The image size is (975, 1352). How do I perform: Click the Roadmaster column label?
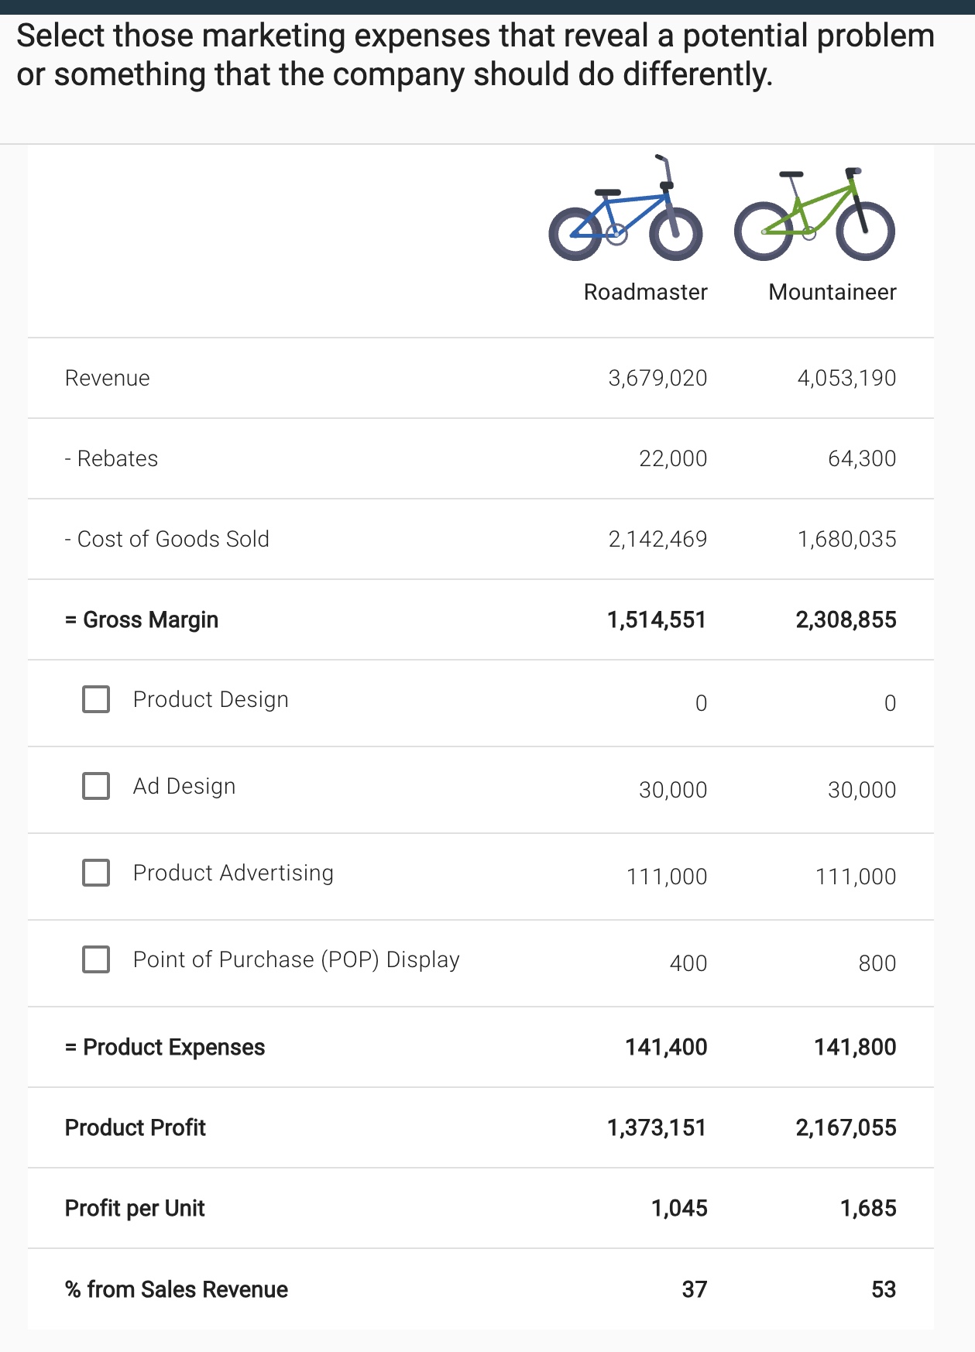[645, 292]
